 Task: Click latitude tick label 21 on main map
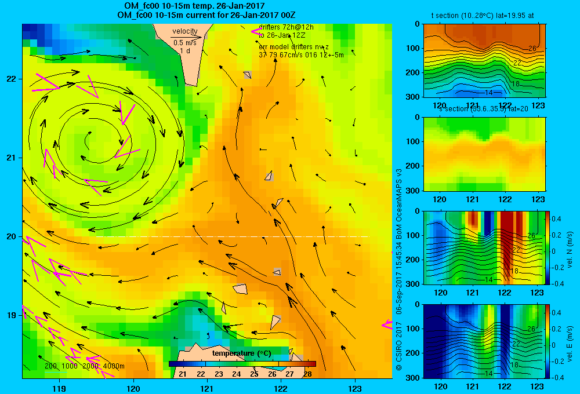pyautogui.click(x=12, y=158)
